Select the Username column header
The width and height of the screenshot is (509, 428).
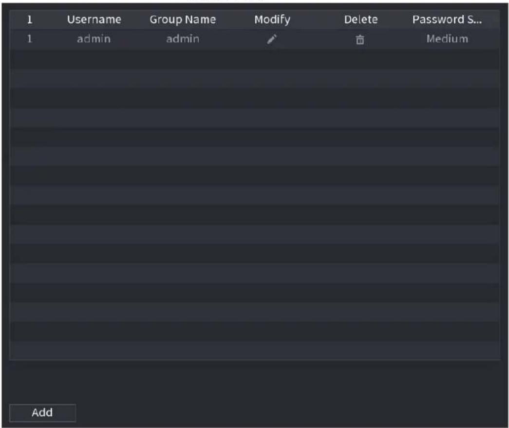click(94, 19)
